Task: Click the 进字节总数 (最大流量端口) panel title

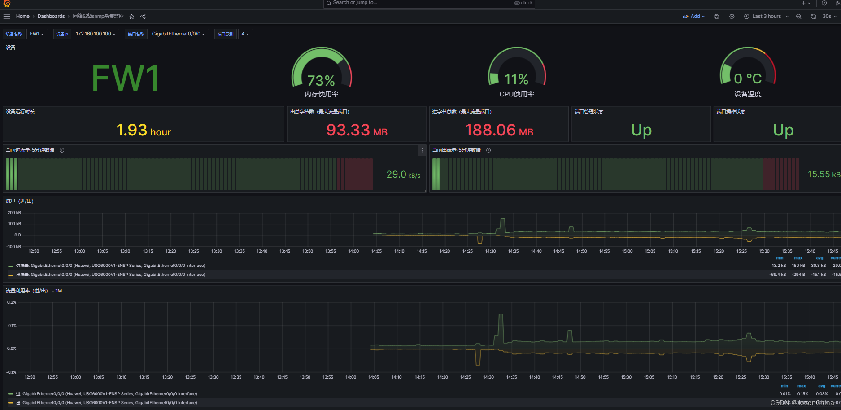Action: click(462, 112)
